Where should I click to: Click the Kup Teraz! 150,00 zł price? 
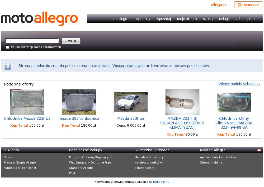click(x=27, y=126)
